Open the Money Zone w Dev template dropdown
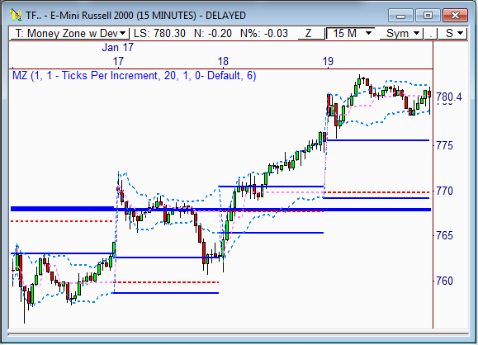Viewport: 478px width, 345px height. (70, 33)
